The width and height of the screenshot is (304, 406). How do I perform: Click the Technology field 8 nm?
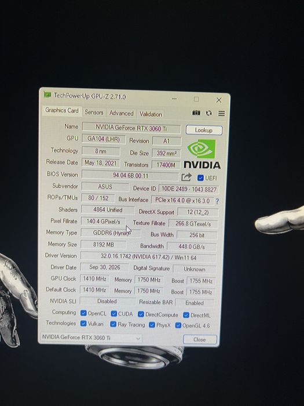(x=101, y=151)
